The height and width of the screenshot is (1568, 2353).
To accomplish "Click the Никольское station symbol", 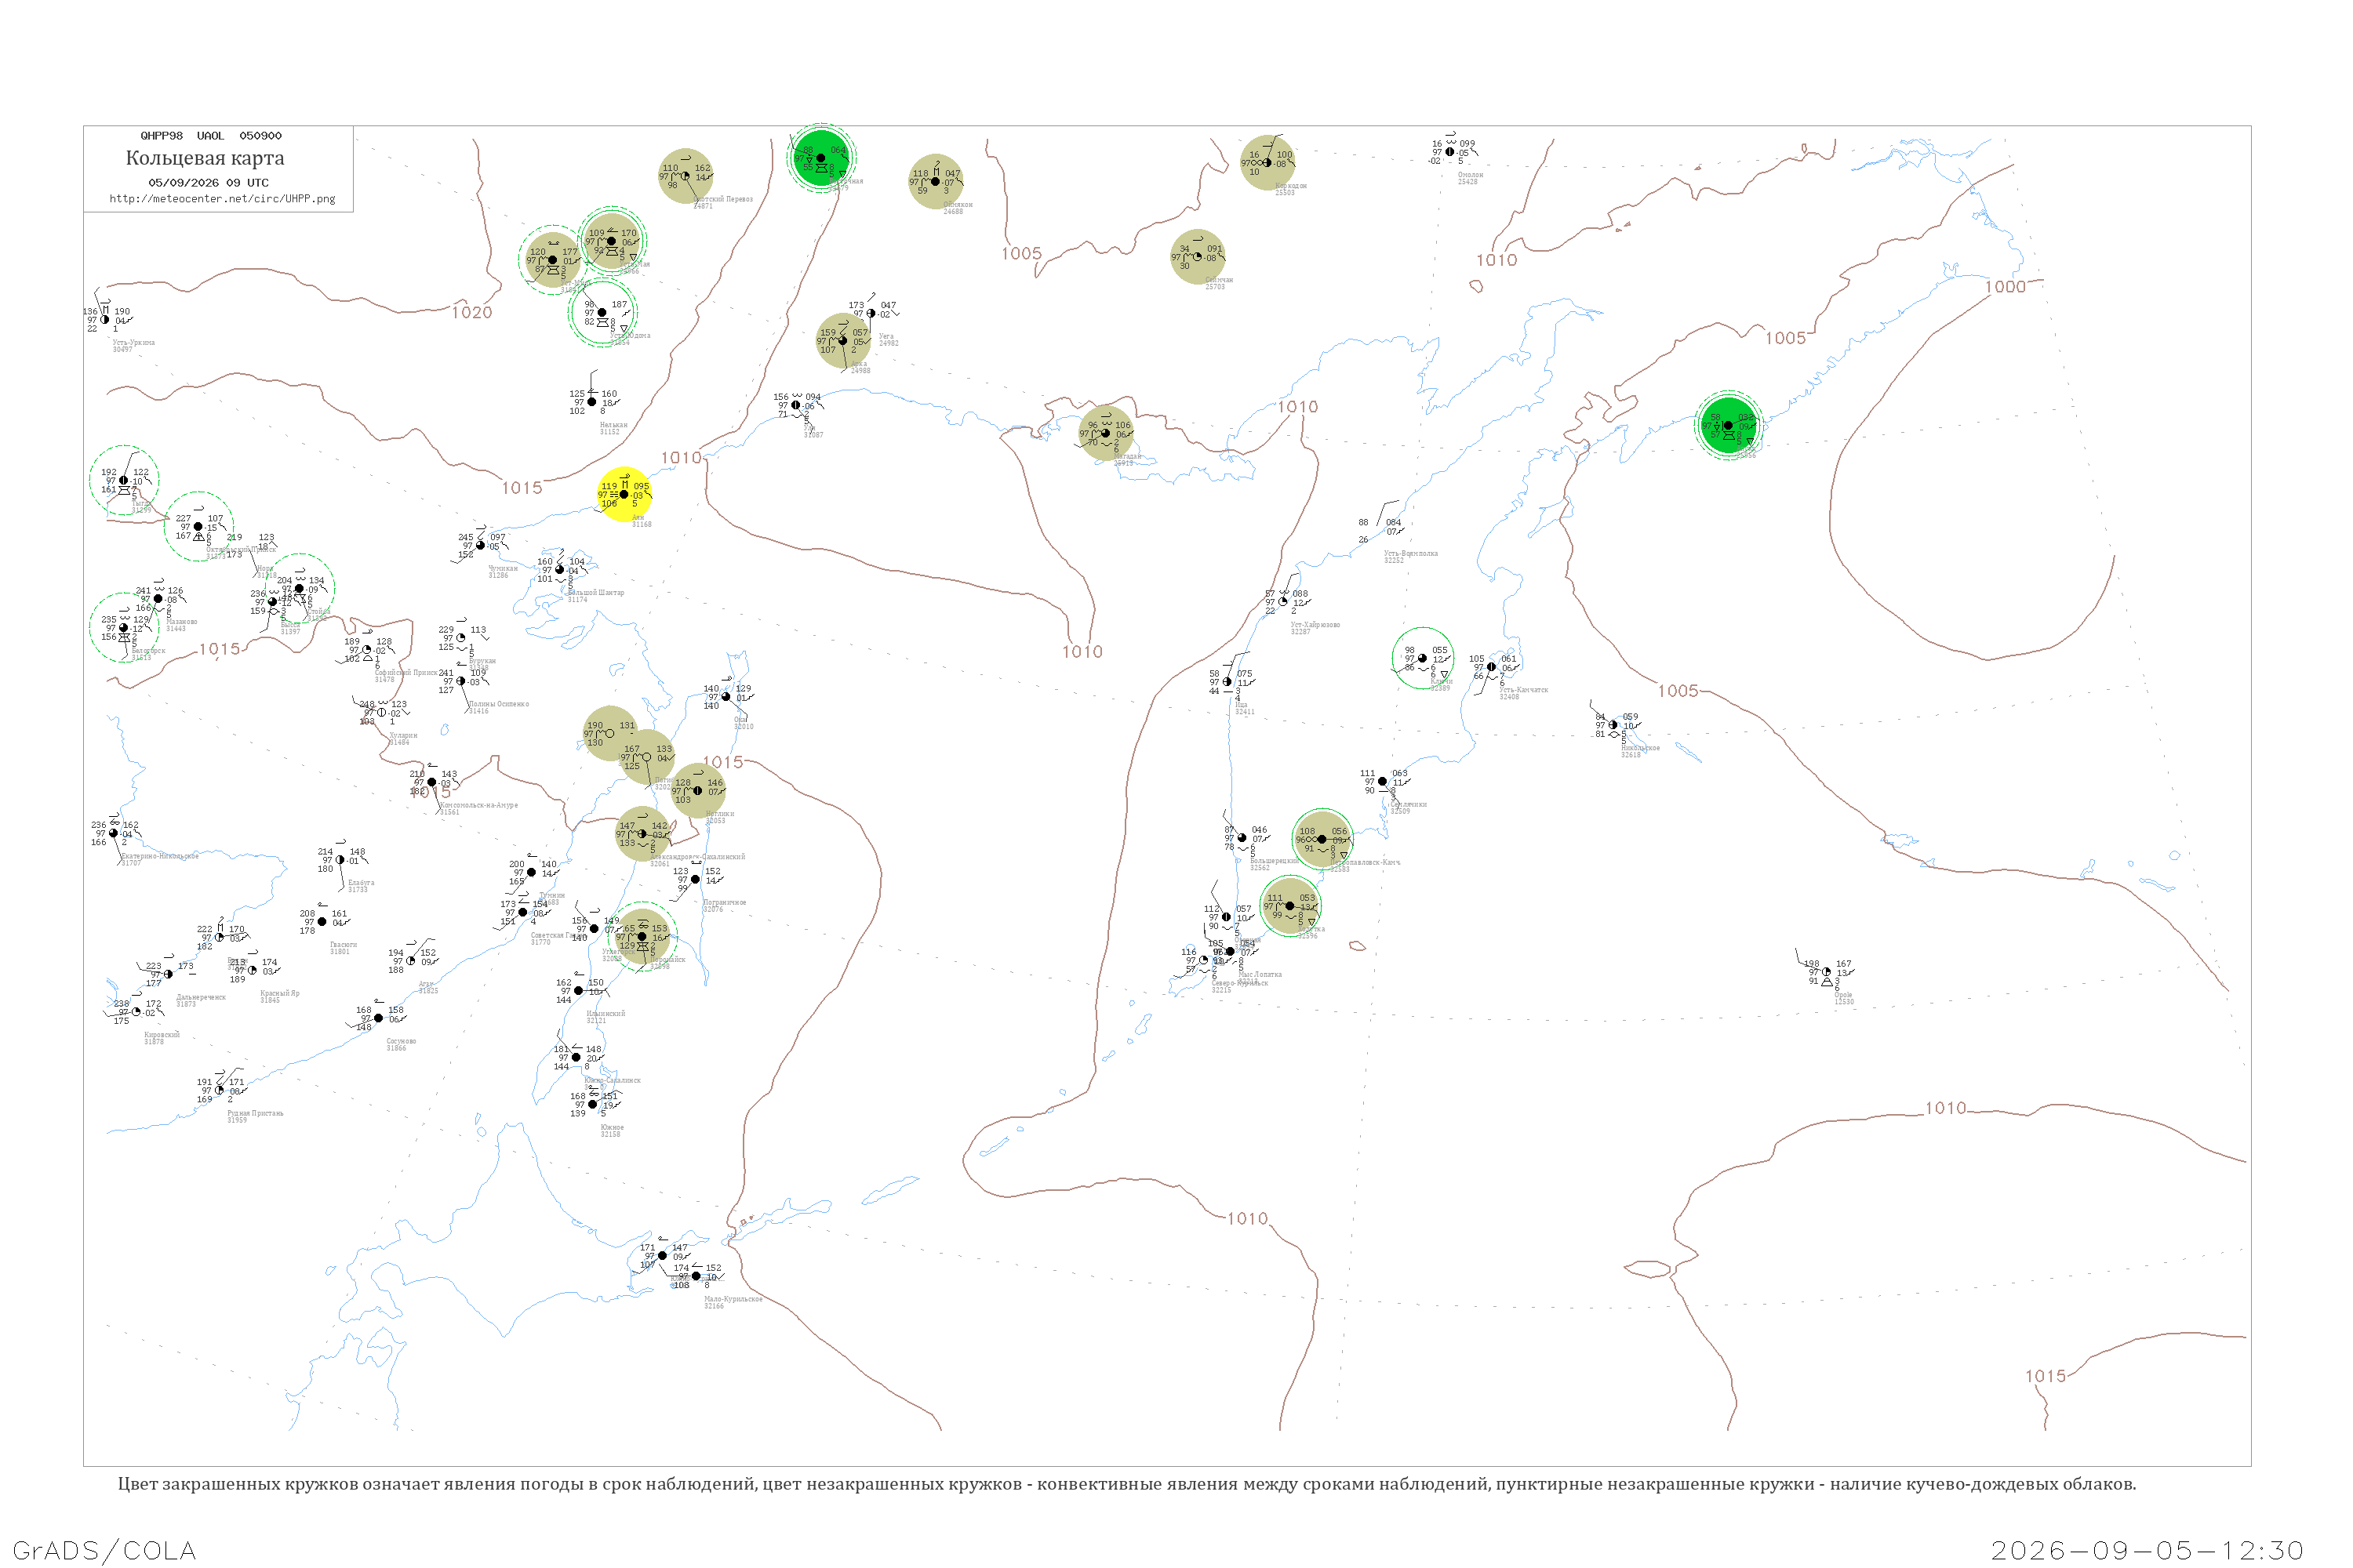I will tap(1613, 725).
